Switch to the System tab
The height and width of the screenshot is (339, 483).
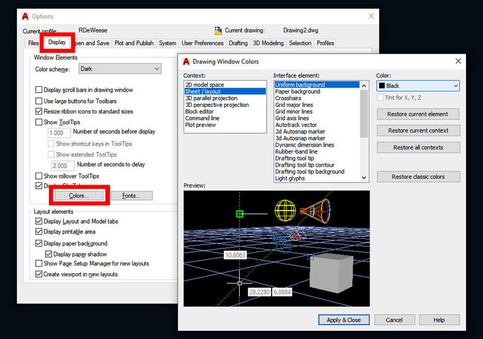click(x=167, y=43)
